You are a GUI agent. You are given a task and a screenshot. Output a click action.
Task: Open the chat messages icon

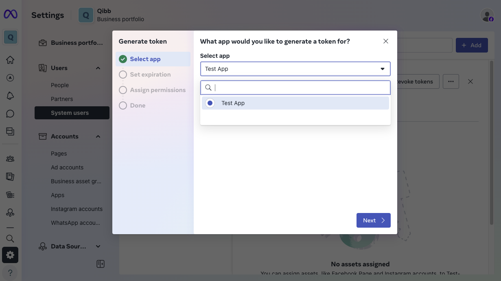10,113
